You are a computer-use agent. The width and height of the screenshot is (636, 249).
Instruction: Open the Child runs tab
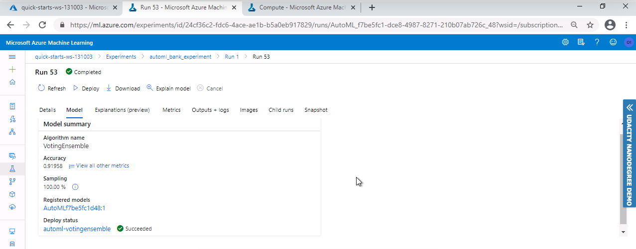(x=281, y=110)
